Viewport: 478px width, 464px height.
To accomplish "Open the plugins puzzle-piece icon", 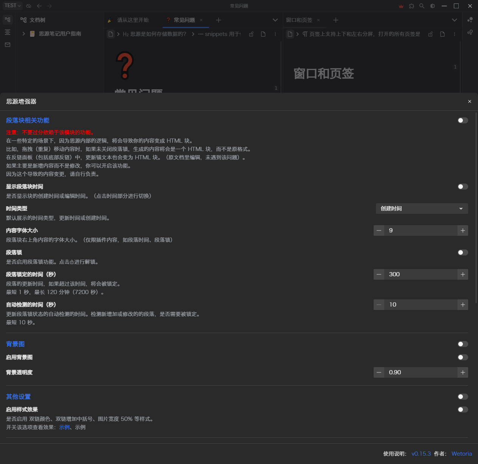I will coord(411,6).
